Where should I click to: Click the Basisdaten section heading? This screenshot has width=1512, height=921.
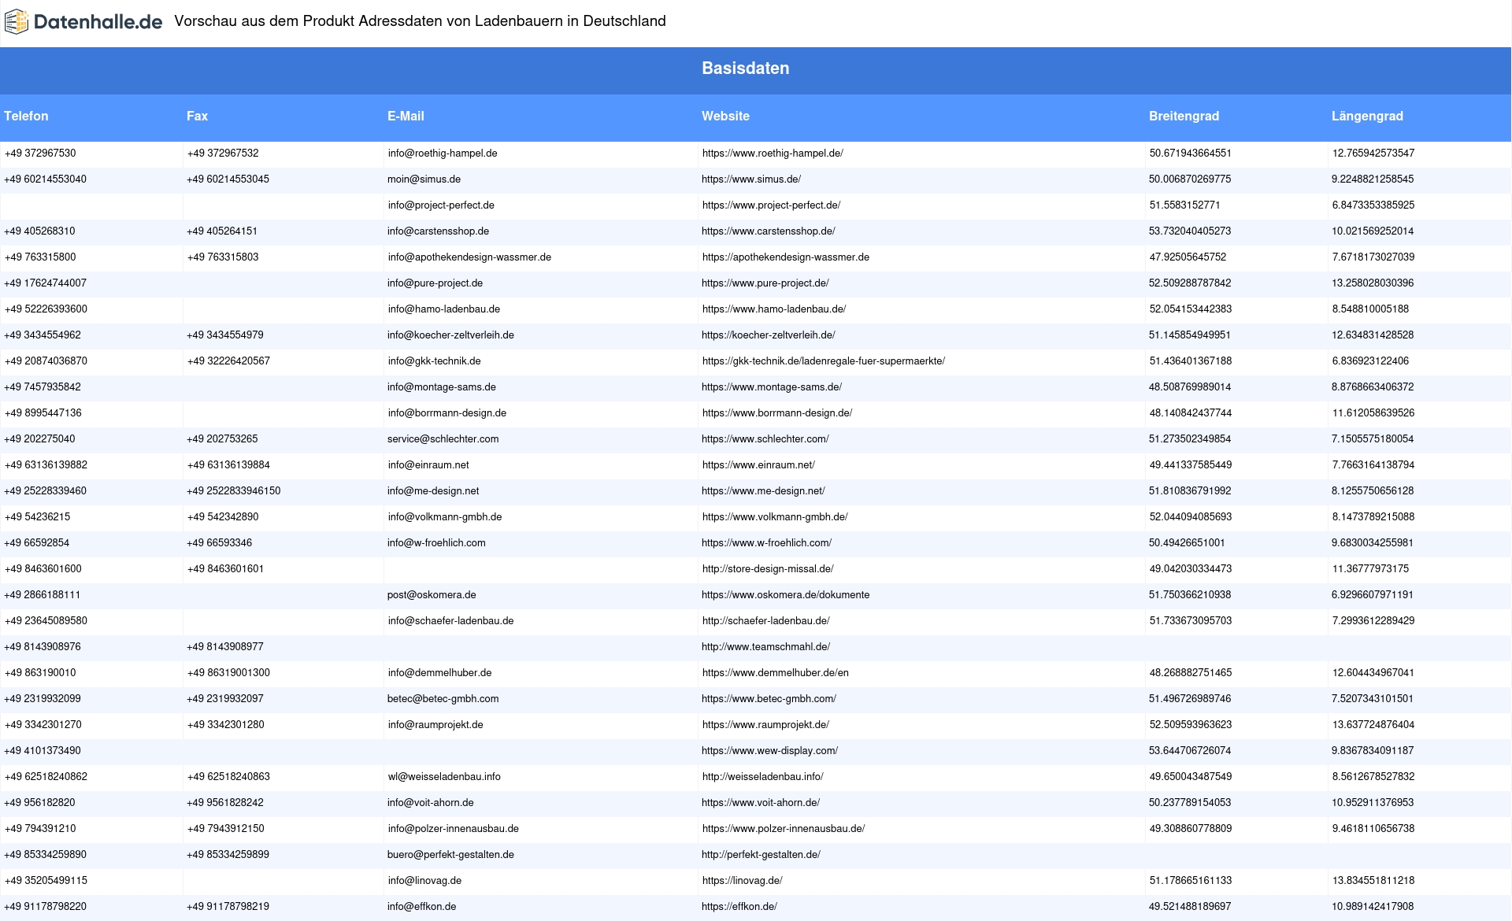point(745,68)
